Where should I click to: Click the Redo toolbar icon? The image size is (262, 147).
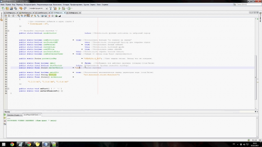click(25, 8)
